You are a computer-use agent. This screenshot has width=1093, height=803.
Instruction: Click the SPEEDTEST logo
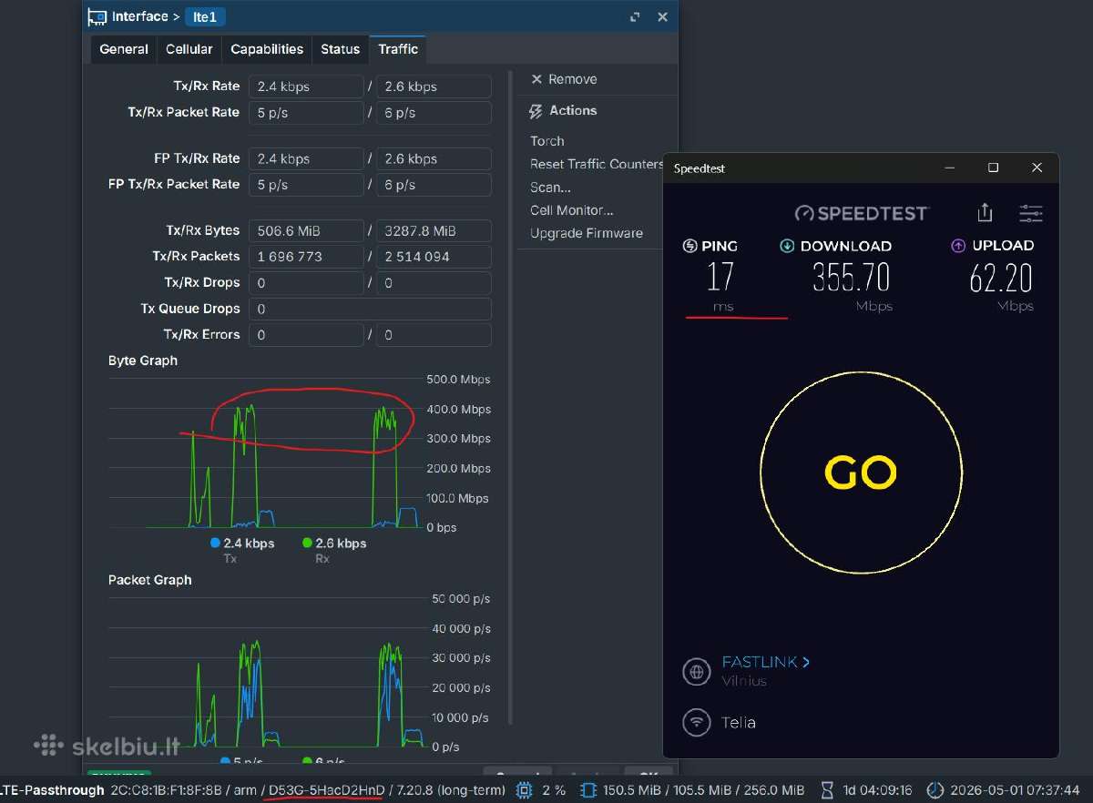tap(862, 213)
